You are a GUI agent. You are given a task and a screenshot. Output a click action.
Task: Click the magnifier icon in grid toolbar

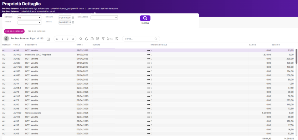(81, 39)
